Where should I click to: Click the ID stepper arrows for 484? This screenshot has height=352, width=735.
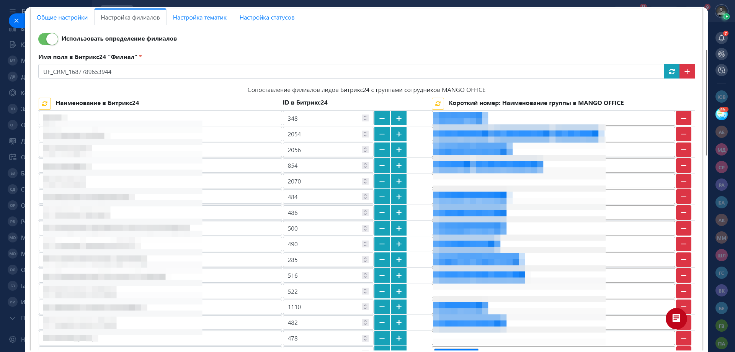(365, 197)
